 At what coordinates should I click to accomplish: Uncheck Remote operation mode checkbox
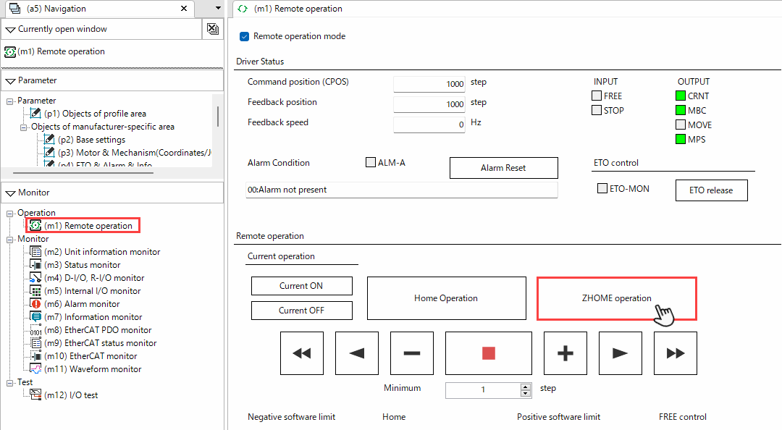coord(245,36)
